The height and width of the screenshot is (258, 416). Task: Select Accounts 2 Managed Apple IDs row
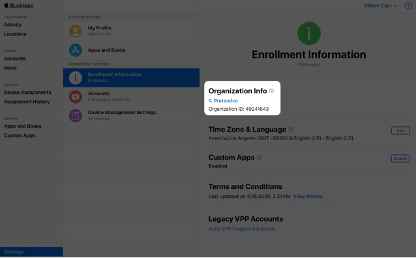131,96
